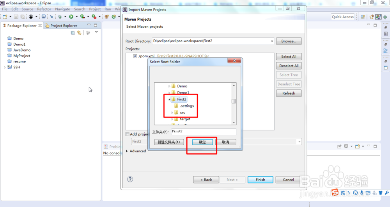Select the MyProject project in Package Explorer
The height and width of the screenshot is (207, 390).
click(21, 56)
